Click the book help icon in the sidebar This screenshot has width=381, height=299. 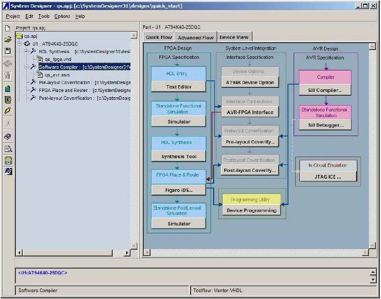pyautogui.click(x=8, y=137)
